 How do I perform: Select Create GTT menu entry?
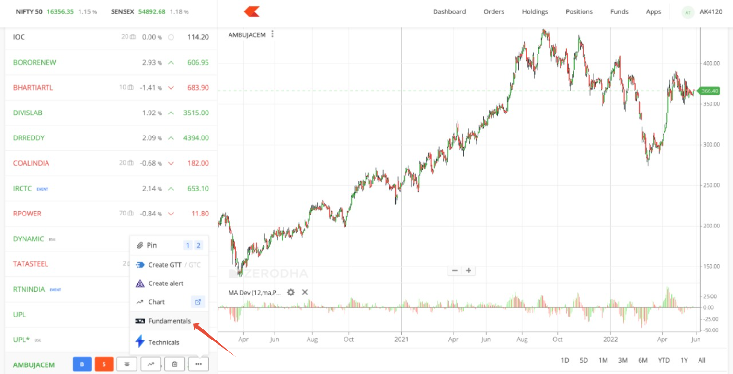(x=169, y=265)
